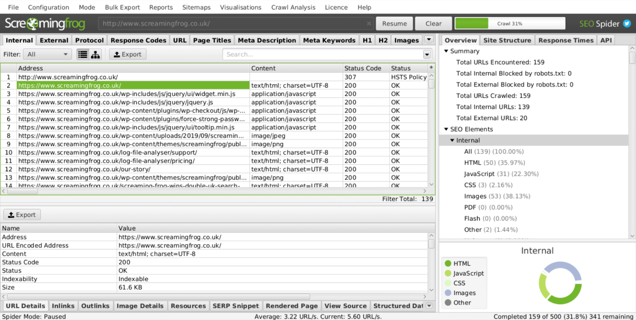Click the Internal donut chart
The width and height of the screenshot is (636, 320).
click(560, 283)
